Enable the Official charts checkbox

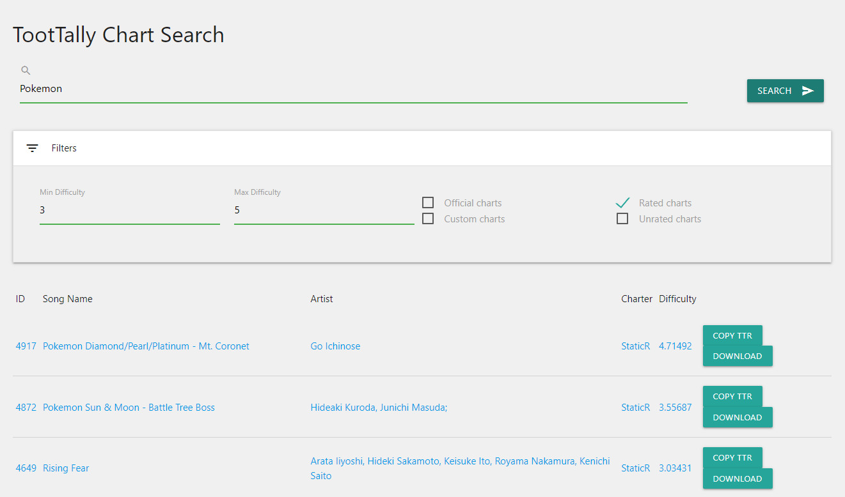tap(428, 203)
